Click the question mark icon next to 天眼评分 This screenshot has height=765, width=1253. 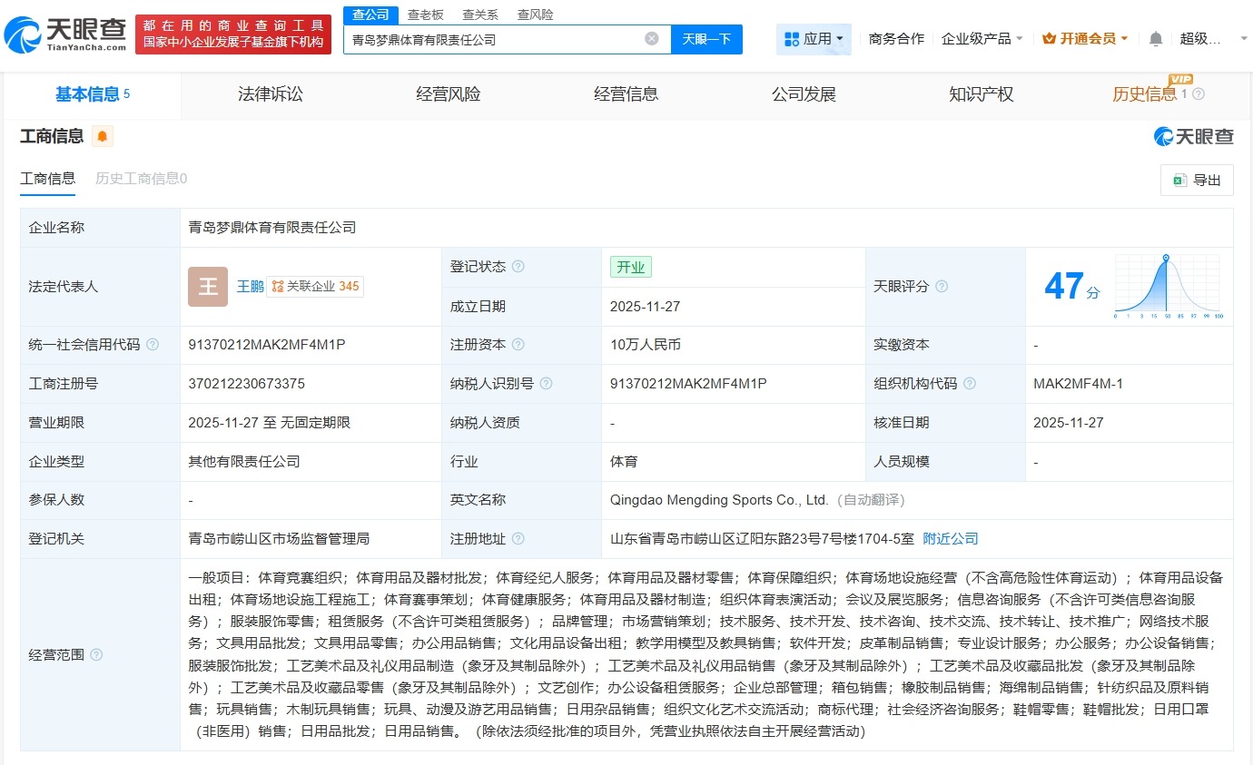940,286
